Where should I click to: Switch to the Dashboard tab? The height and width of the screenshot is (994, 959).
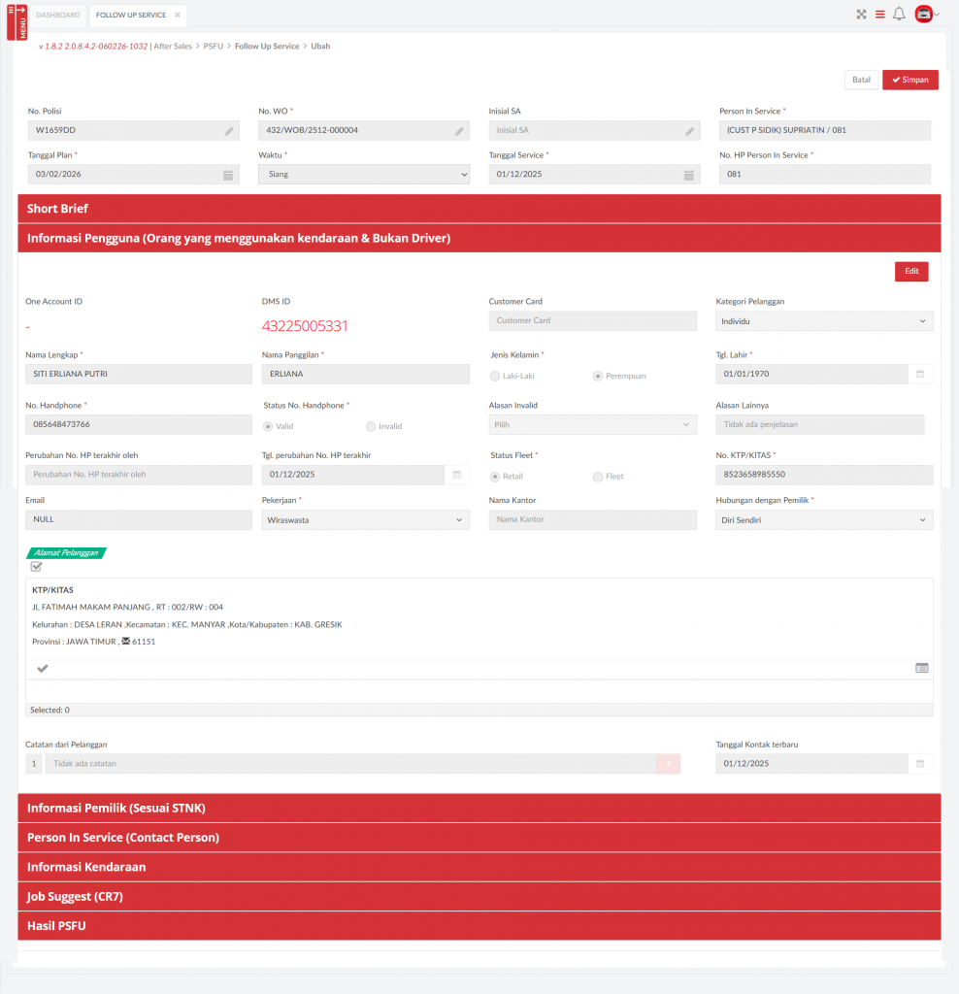pyautogui.click(x=58, y=16)
